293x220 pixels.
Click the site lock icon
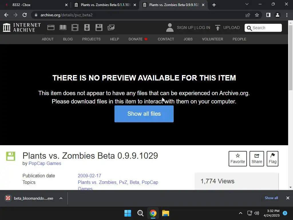[36, 15]
